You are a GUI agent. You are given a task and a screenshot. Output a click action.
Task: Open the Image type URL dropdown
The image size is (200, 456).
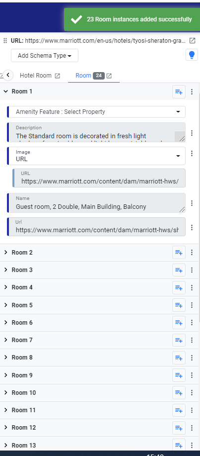click(96, 156)
